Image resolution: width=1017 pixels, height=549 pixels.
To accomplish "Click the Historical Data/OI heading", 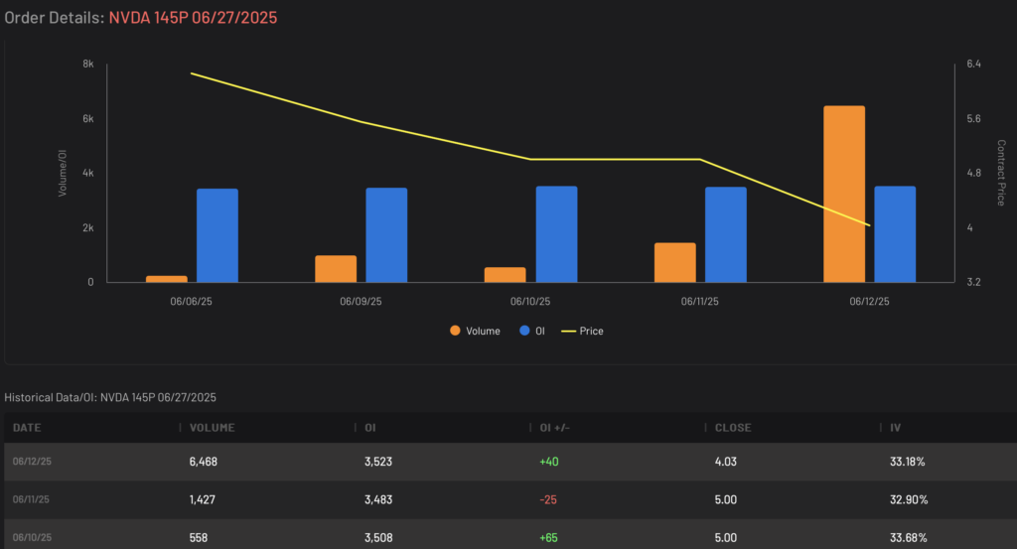I will pyautogui.click(x=110, y=397).
